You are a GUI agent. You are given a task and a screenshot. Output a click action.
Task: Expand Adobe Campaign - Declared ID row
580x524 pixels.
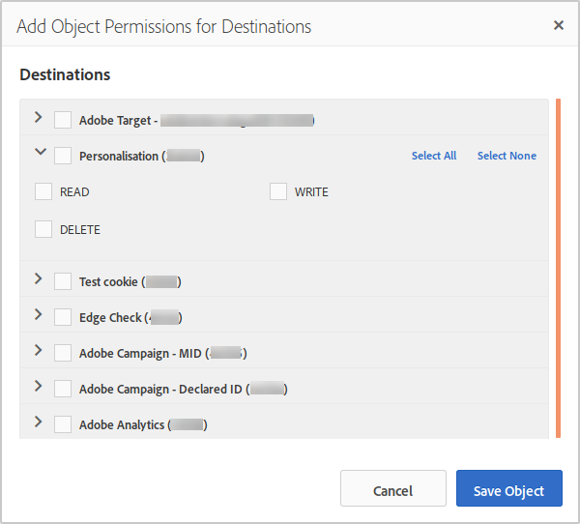pos(39,387)
